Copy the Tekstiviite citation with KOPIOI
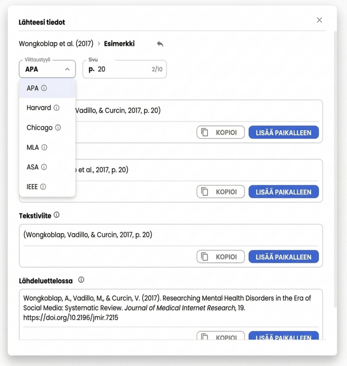The height and width of the screenshot is (366, 347). pos(221,257)
